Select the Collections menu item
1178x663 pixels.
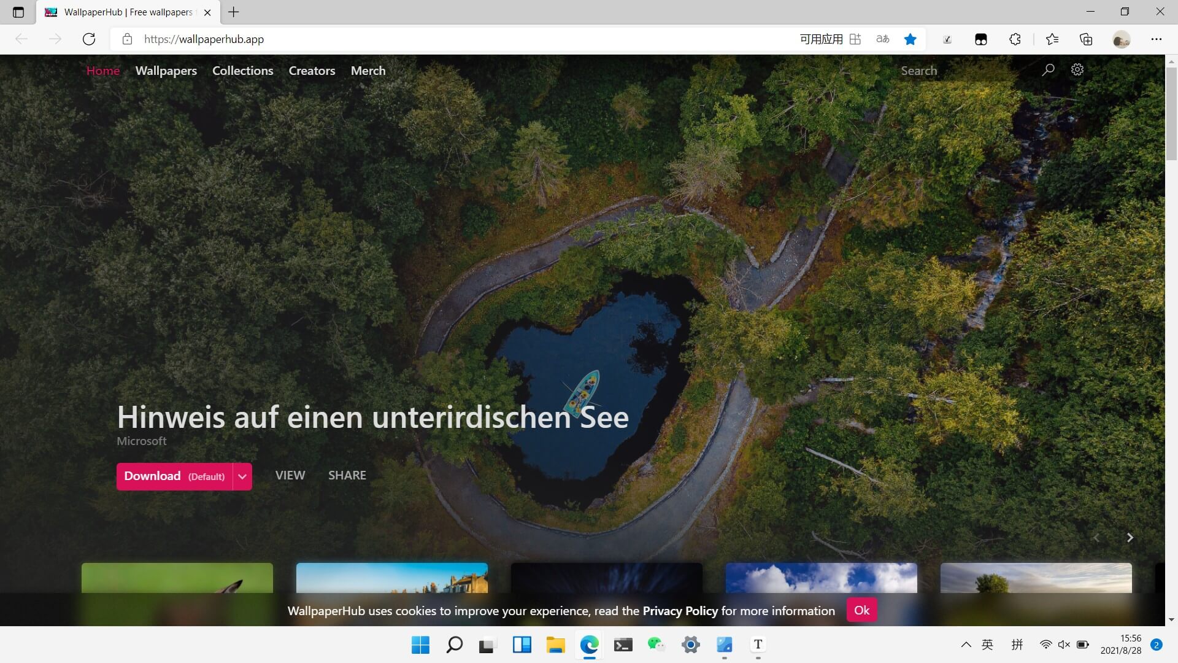coord(243,71)
